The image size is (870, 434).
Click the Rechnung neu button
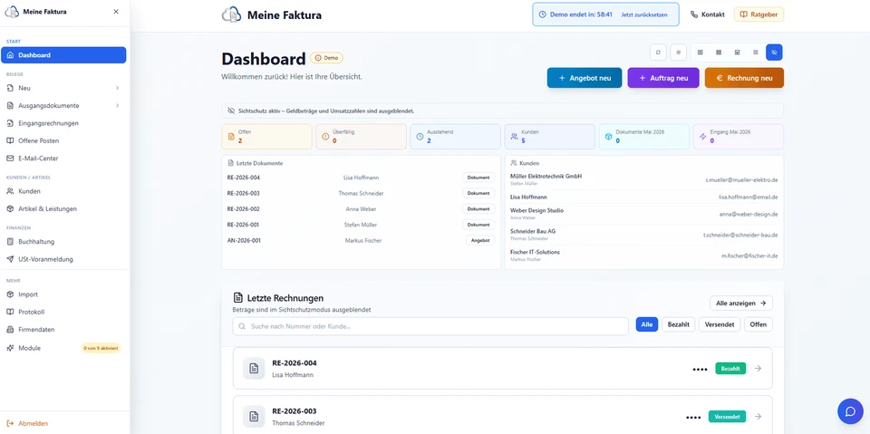(x=744, y=78)
